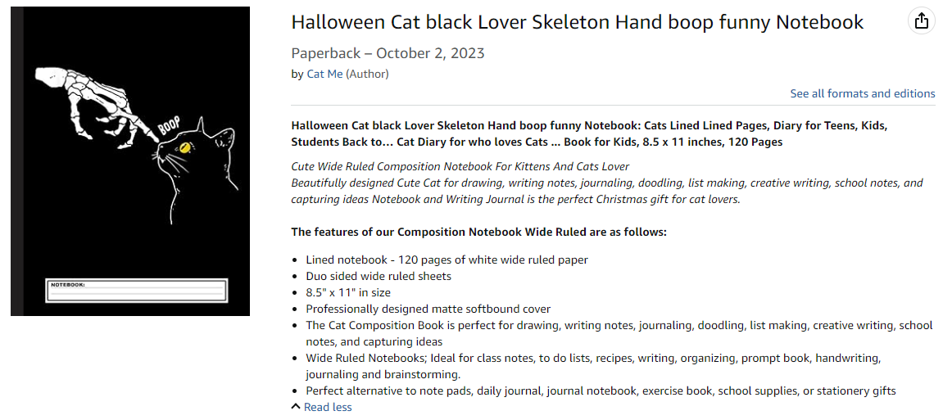Screen dimensions: 943x420
Task: Click the product title heading
Action: 578,22
